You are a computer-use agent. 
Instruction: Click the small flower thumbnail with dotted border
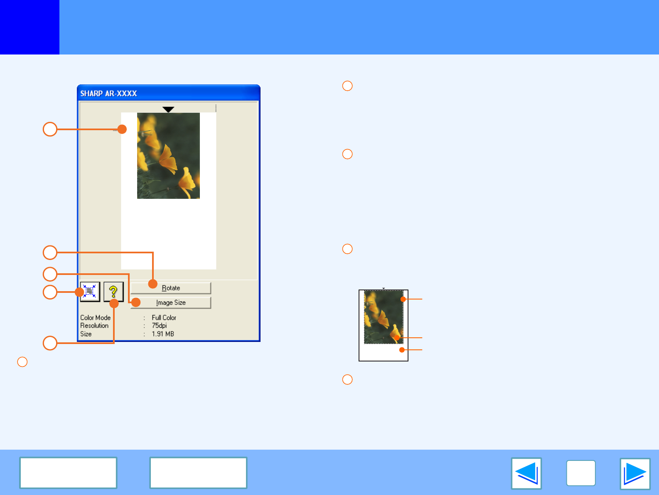point(383,317)
